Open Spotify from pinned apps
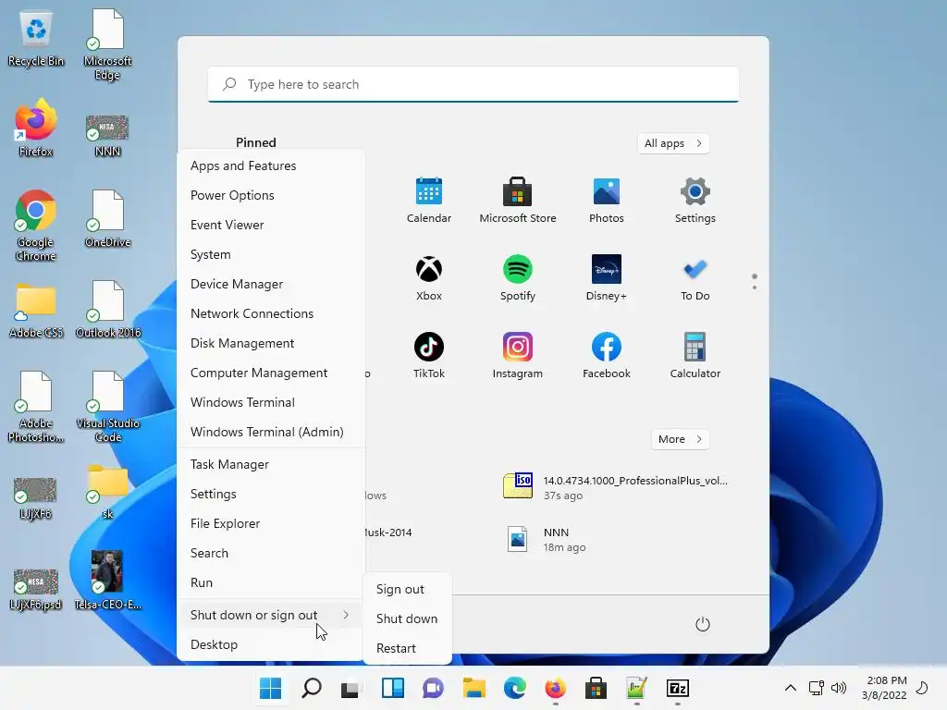Screen dimensions: 947x710 [518, 278]
